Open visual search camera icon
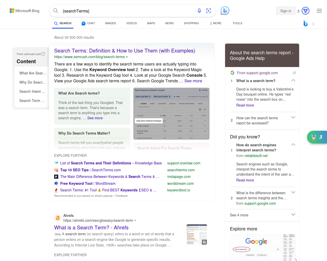Viewport: 327px width, 261px height. (x=208, y=11)
